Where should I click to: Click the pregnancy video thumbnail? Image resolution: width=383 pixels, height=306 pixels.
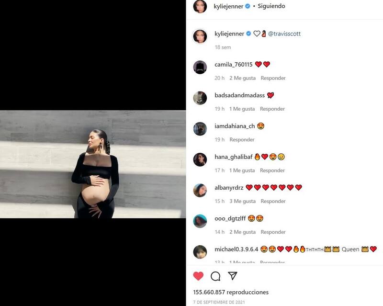coord(93,164)
